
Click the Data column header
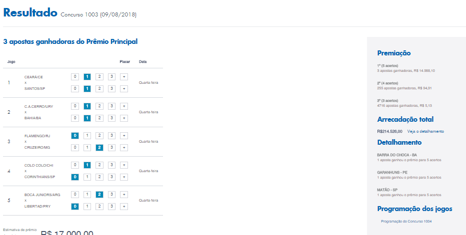(142, 62)
